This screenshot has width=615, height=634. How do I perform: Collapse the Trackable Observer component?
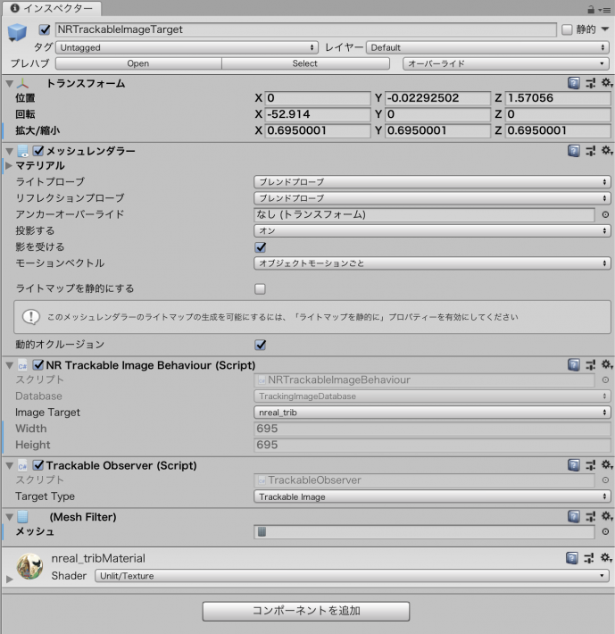pyautogui.click(x=9, y=466)
